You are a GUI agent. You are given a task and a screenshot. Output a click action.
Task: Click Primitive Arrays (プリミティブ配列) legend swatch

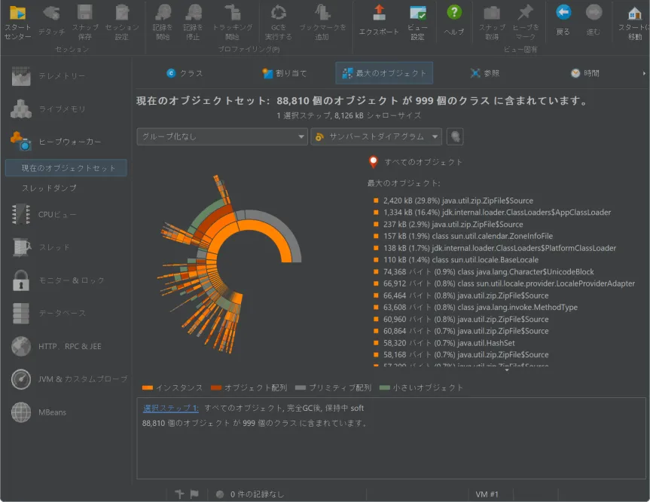(301, 388)
